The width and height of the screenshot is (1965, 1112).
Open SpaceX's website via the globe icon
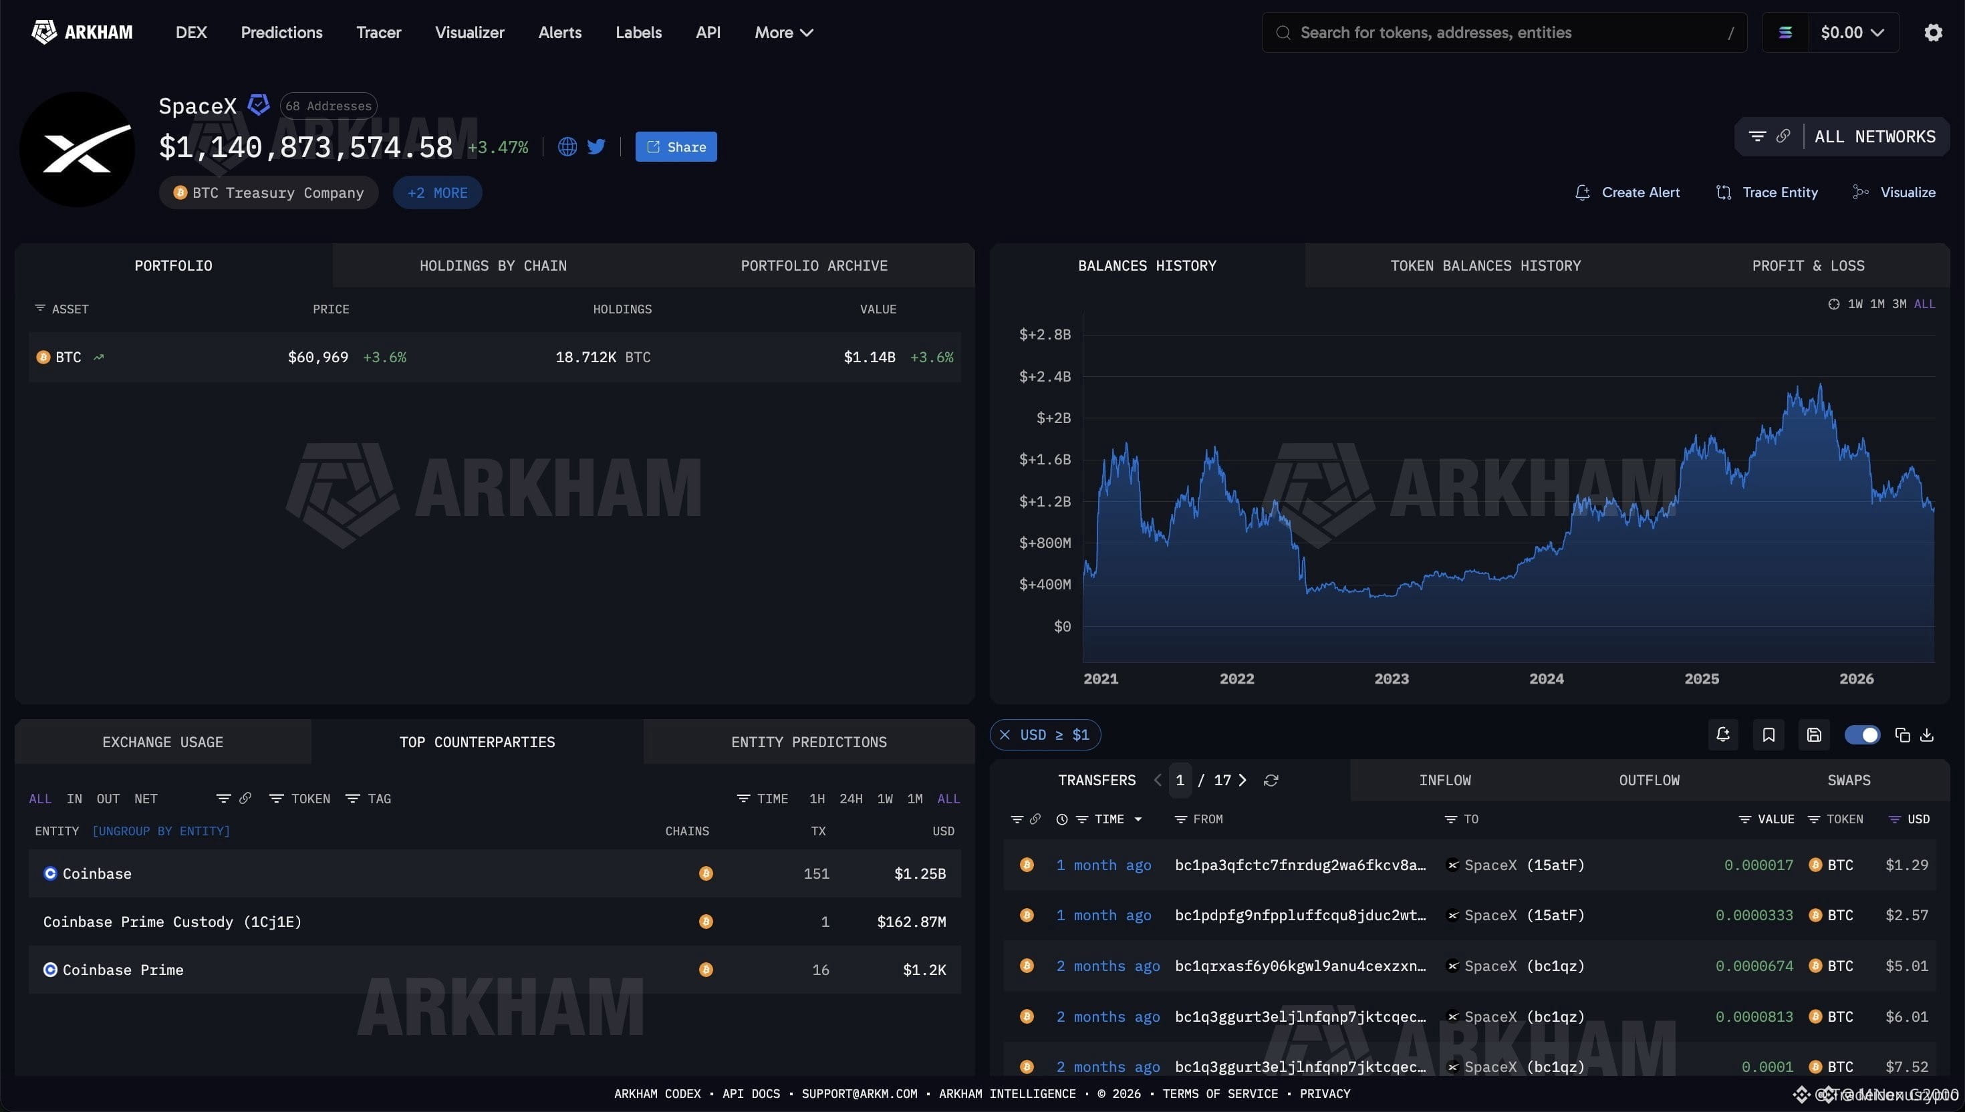point(567,146)
